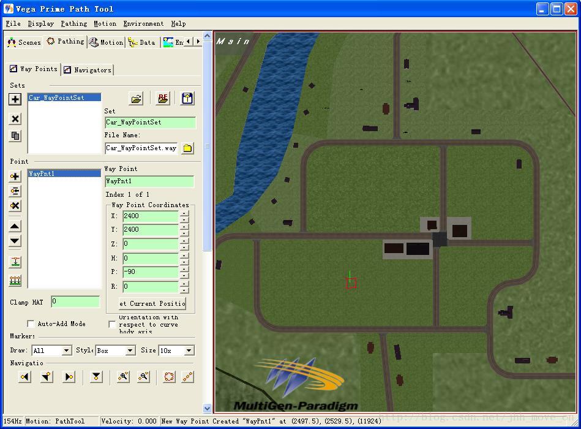Click the left panel vertical scrollbar thumb

(x=207, y=146)
